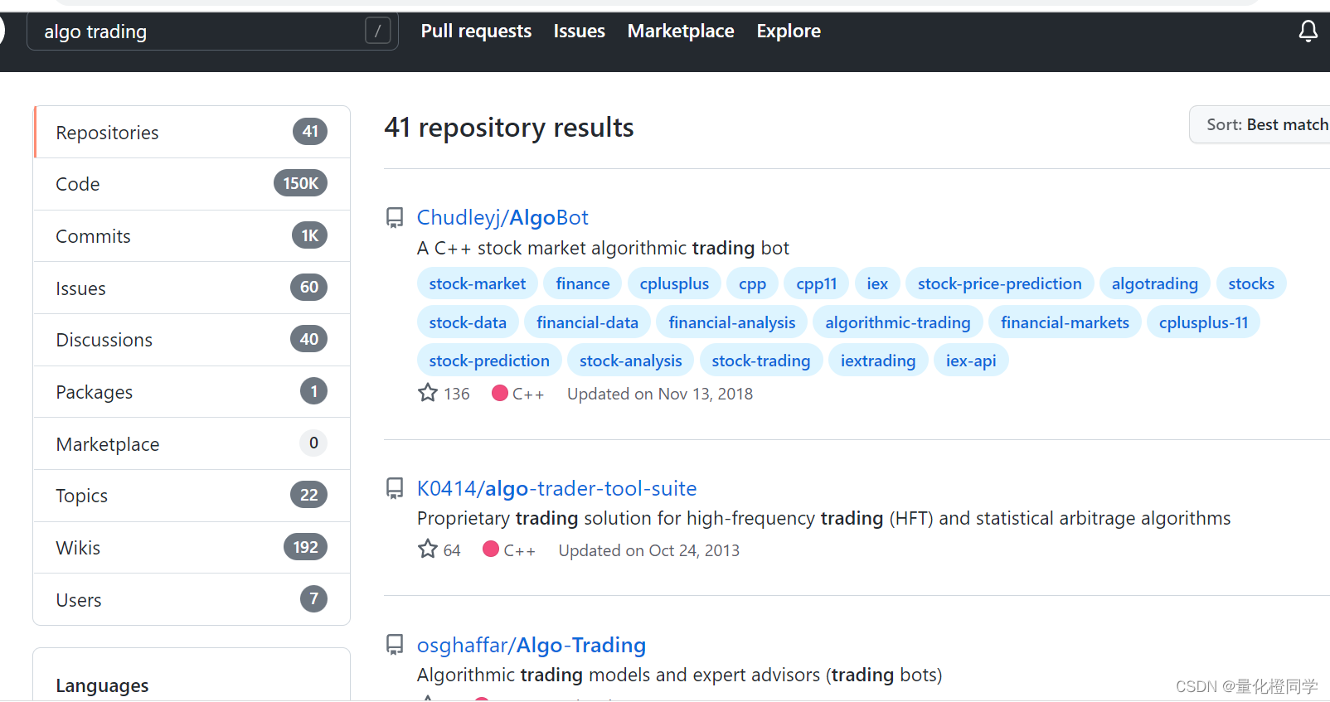Click the stocks topic tag

[1251, 283]
